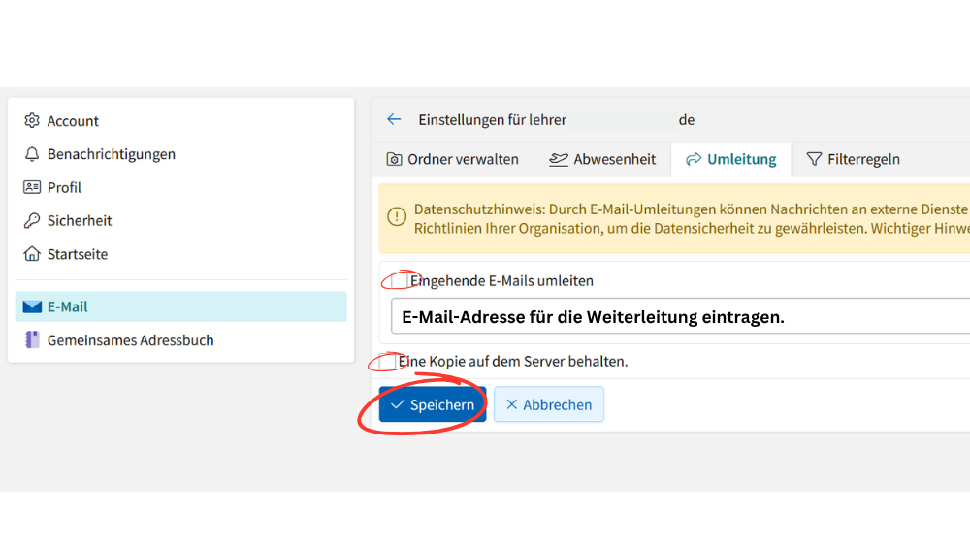970x546 pixels.
Task: Click the E-Mail envelope icon
Action: tap(32, 306)
